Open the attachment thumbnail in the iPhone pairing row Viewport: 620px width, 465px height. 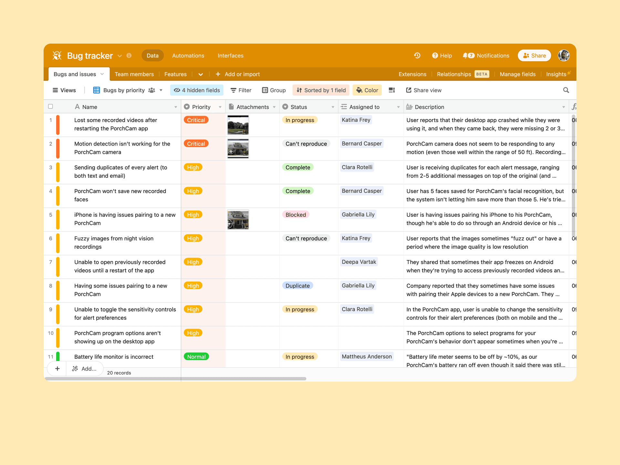238,220
